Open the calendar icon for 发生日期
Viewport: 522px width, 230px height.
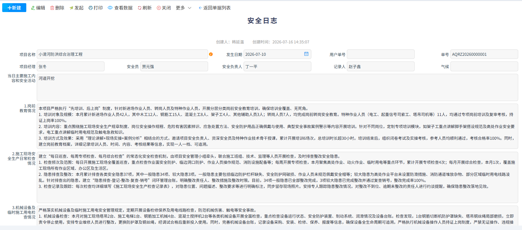pyautogui.click(x=306, y=54)
